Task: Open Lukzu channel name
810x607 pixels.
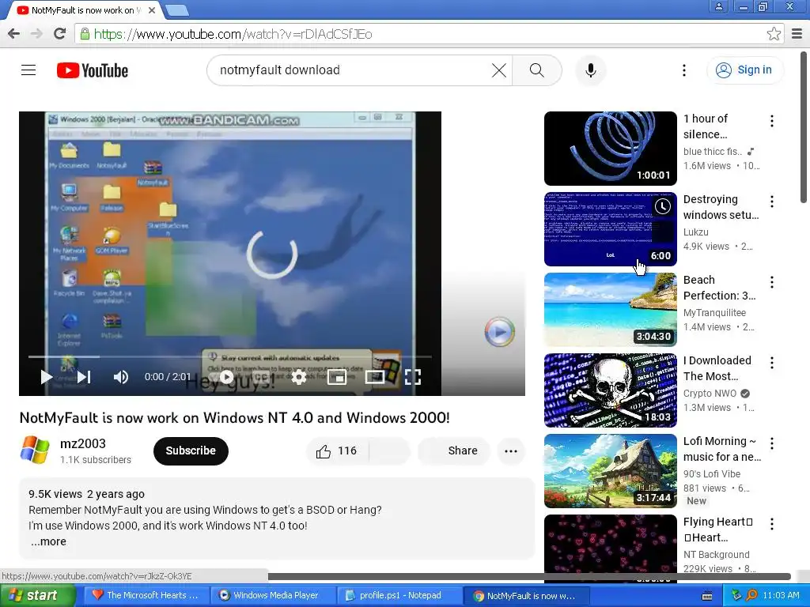Action: pyautogui.click(x=696, y=232)
